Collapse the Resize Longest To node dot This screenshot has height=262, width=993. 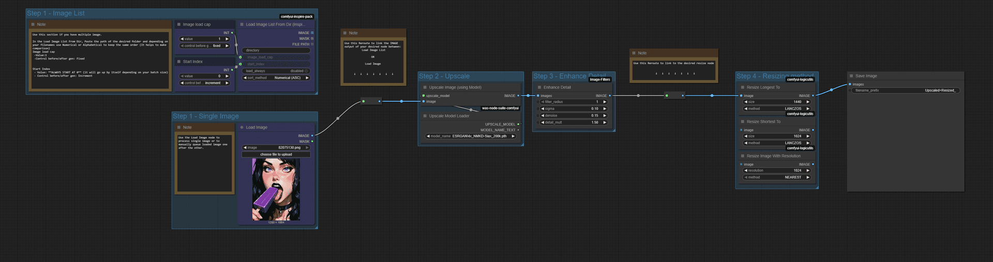pos(743,87)
